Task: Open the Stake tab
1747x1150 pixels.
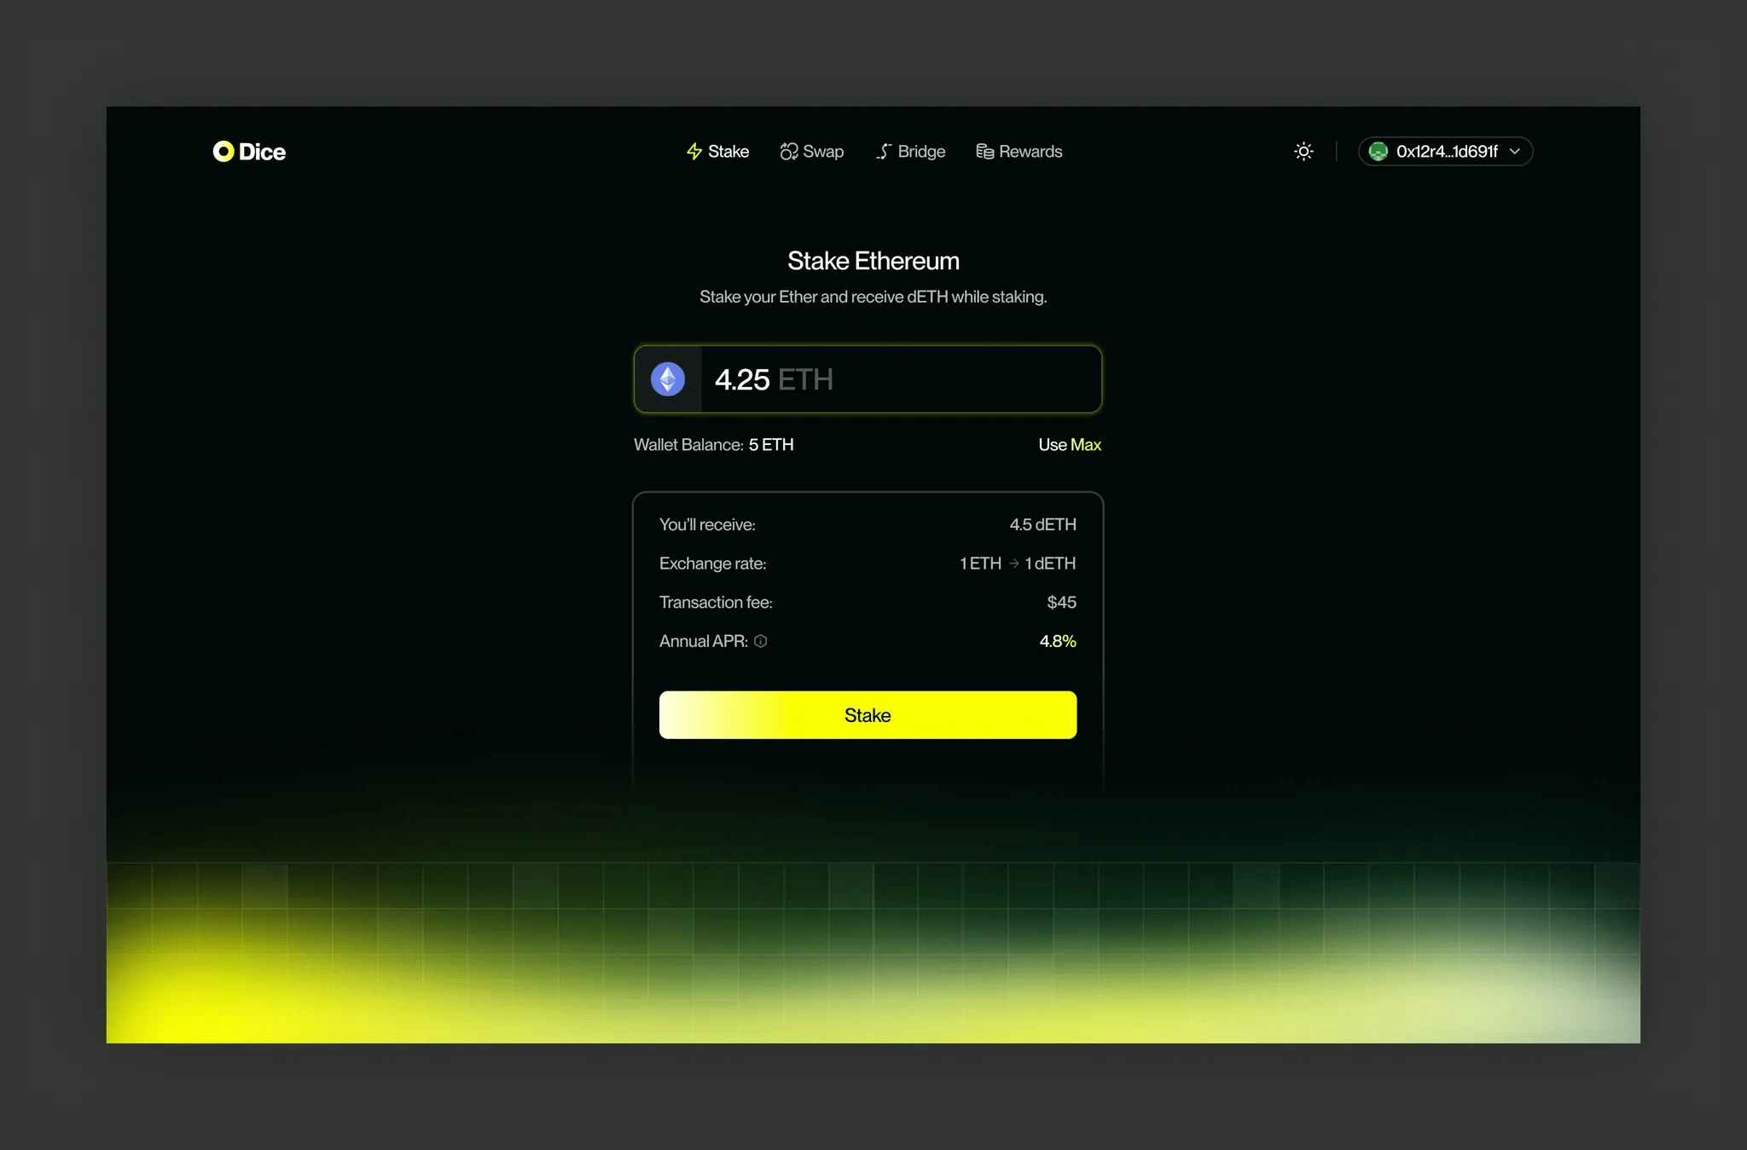Action: pyautogui.click(x=717, y=152)
